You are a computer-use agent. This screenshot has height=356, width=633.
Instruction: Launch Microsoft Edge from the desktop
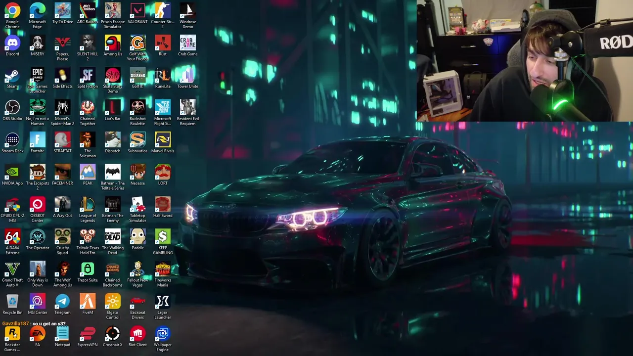(x=37, y=10)
